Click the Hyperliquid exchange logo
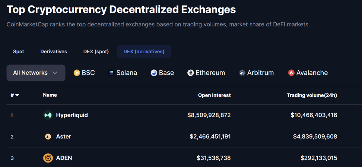Viewport: 362px width, 167px height. (48, 115)
